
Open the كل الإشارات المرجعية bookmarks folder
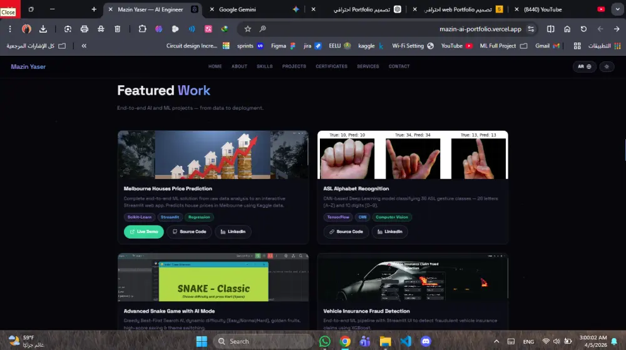click(36, 46)
